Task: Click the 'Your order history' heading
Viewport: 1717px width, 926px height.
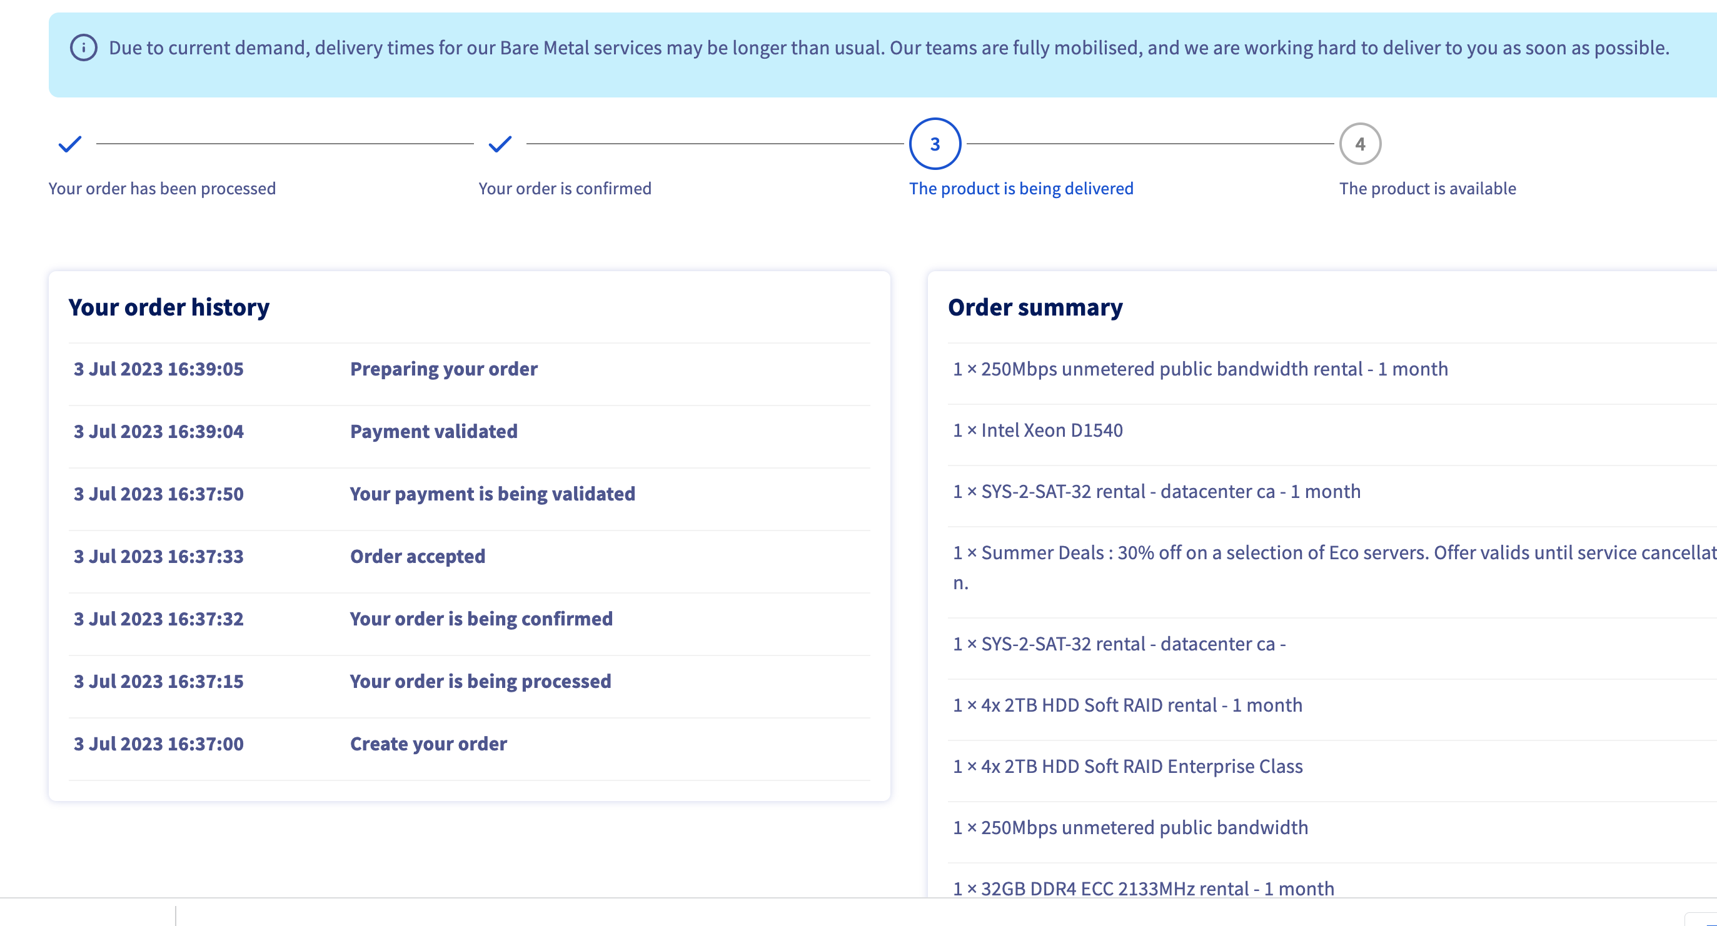Action: 169,307
